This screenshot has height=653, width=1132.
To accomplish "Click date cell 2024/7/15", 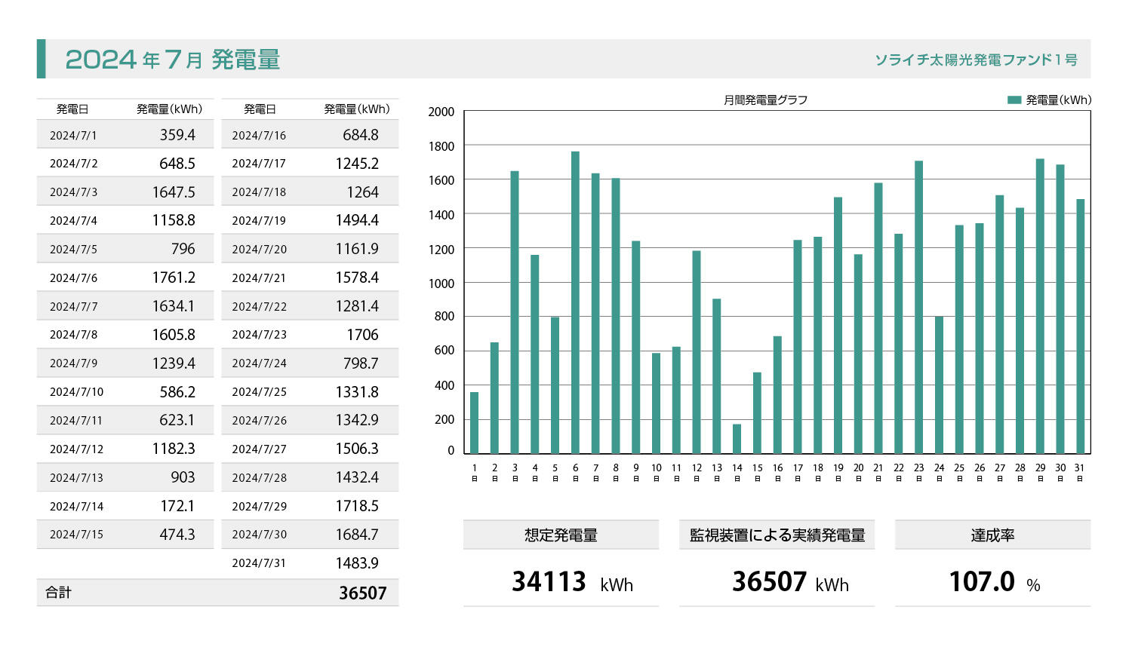I will coord(76,535).
